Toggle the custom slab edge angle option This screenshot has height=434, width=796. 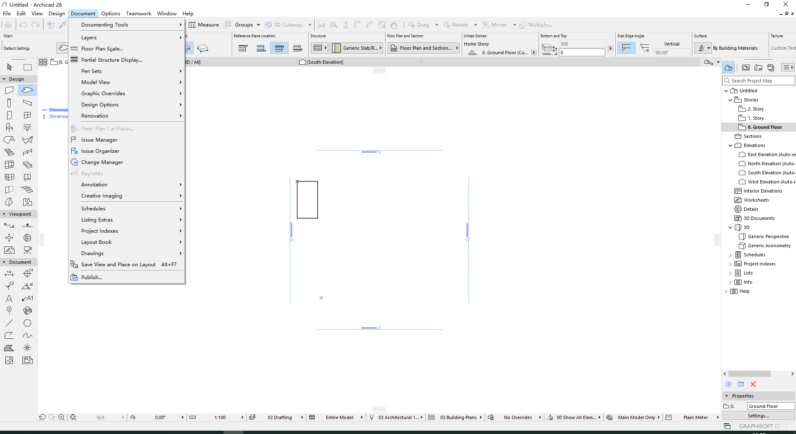645,48
